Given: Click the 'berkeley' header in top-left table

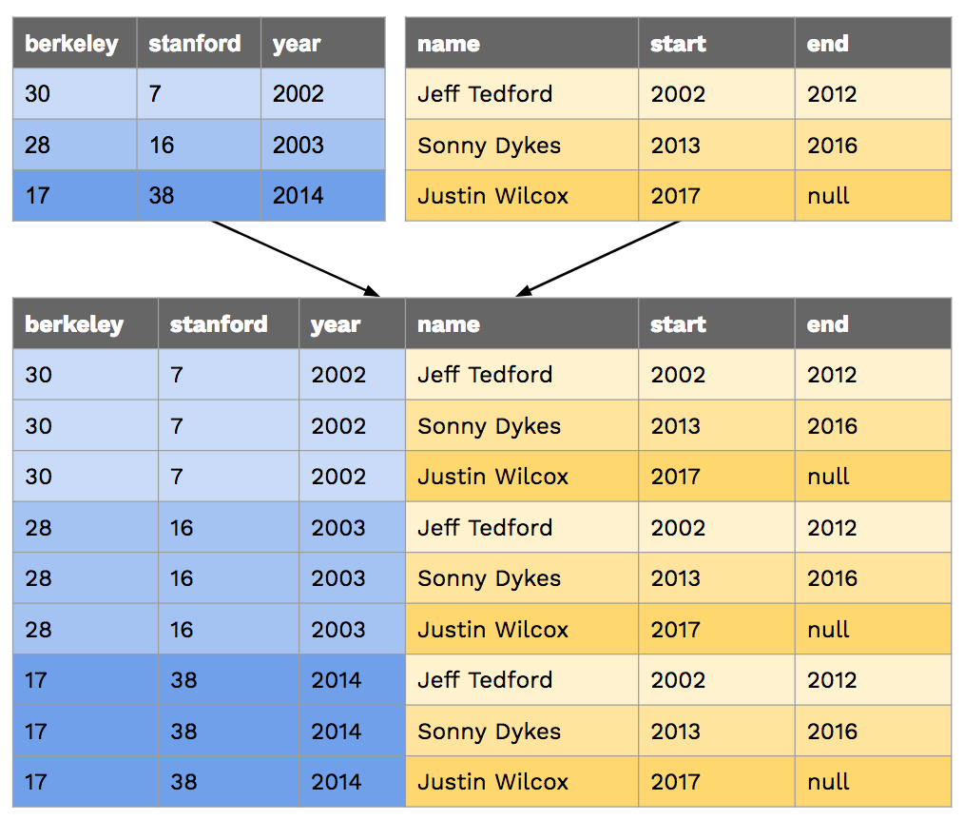Looking at the screenshot, I should click(x=71, y=44).
